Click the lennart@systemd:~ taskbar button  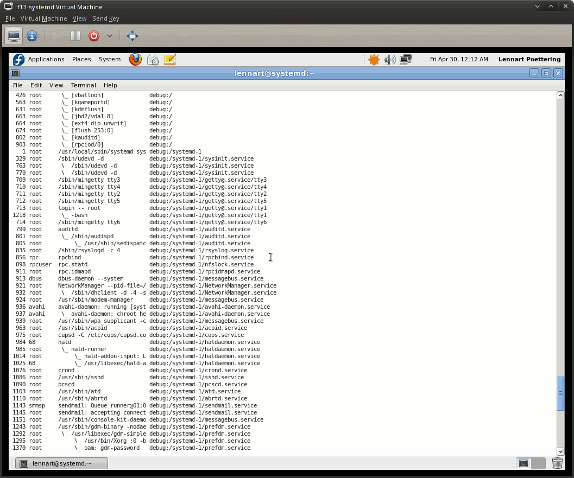61,463
